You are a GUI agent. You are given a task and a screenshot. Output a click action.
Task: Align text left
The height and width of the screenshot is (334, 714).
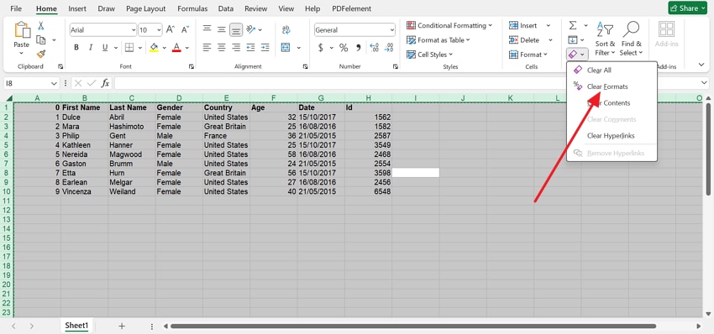207,47
